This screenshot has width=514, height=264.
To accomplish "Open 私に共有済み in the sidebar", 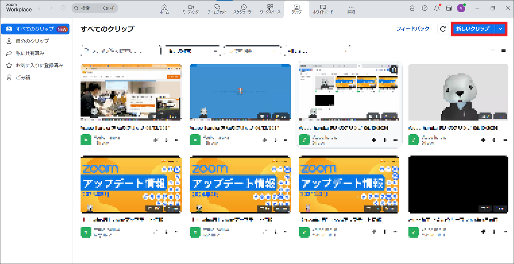I will point(35,53).
